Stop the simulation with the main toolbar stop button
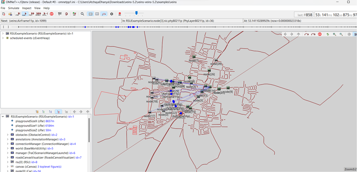The image size is (358, 172). [x=51, y=14]
